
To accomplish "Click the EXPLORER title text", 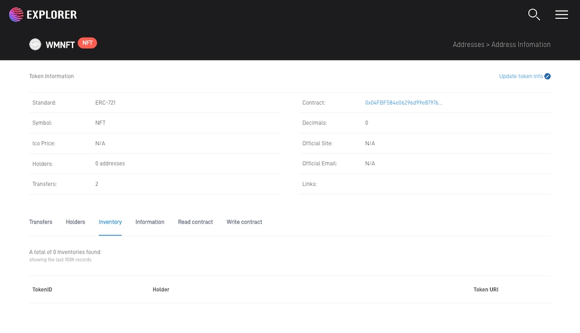I will pos(52,15).
